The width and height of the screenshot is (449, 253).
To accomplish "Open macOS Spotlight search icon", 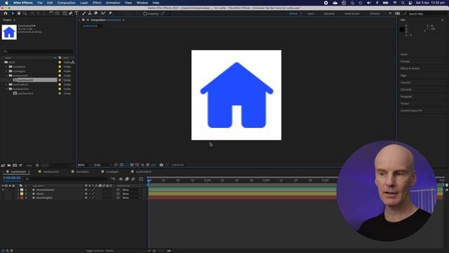I will (403, 3).
